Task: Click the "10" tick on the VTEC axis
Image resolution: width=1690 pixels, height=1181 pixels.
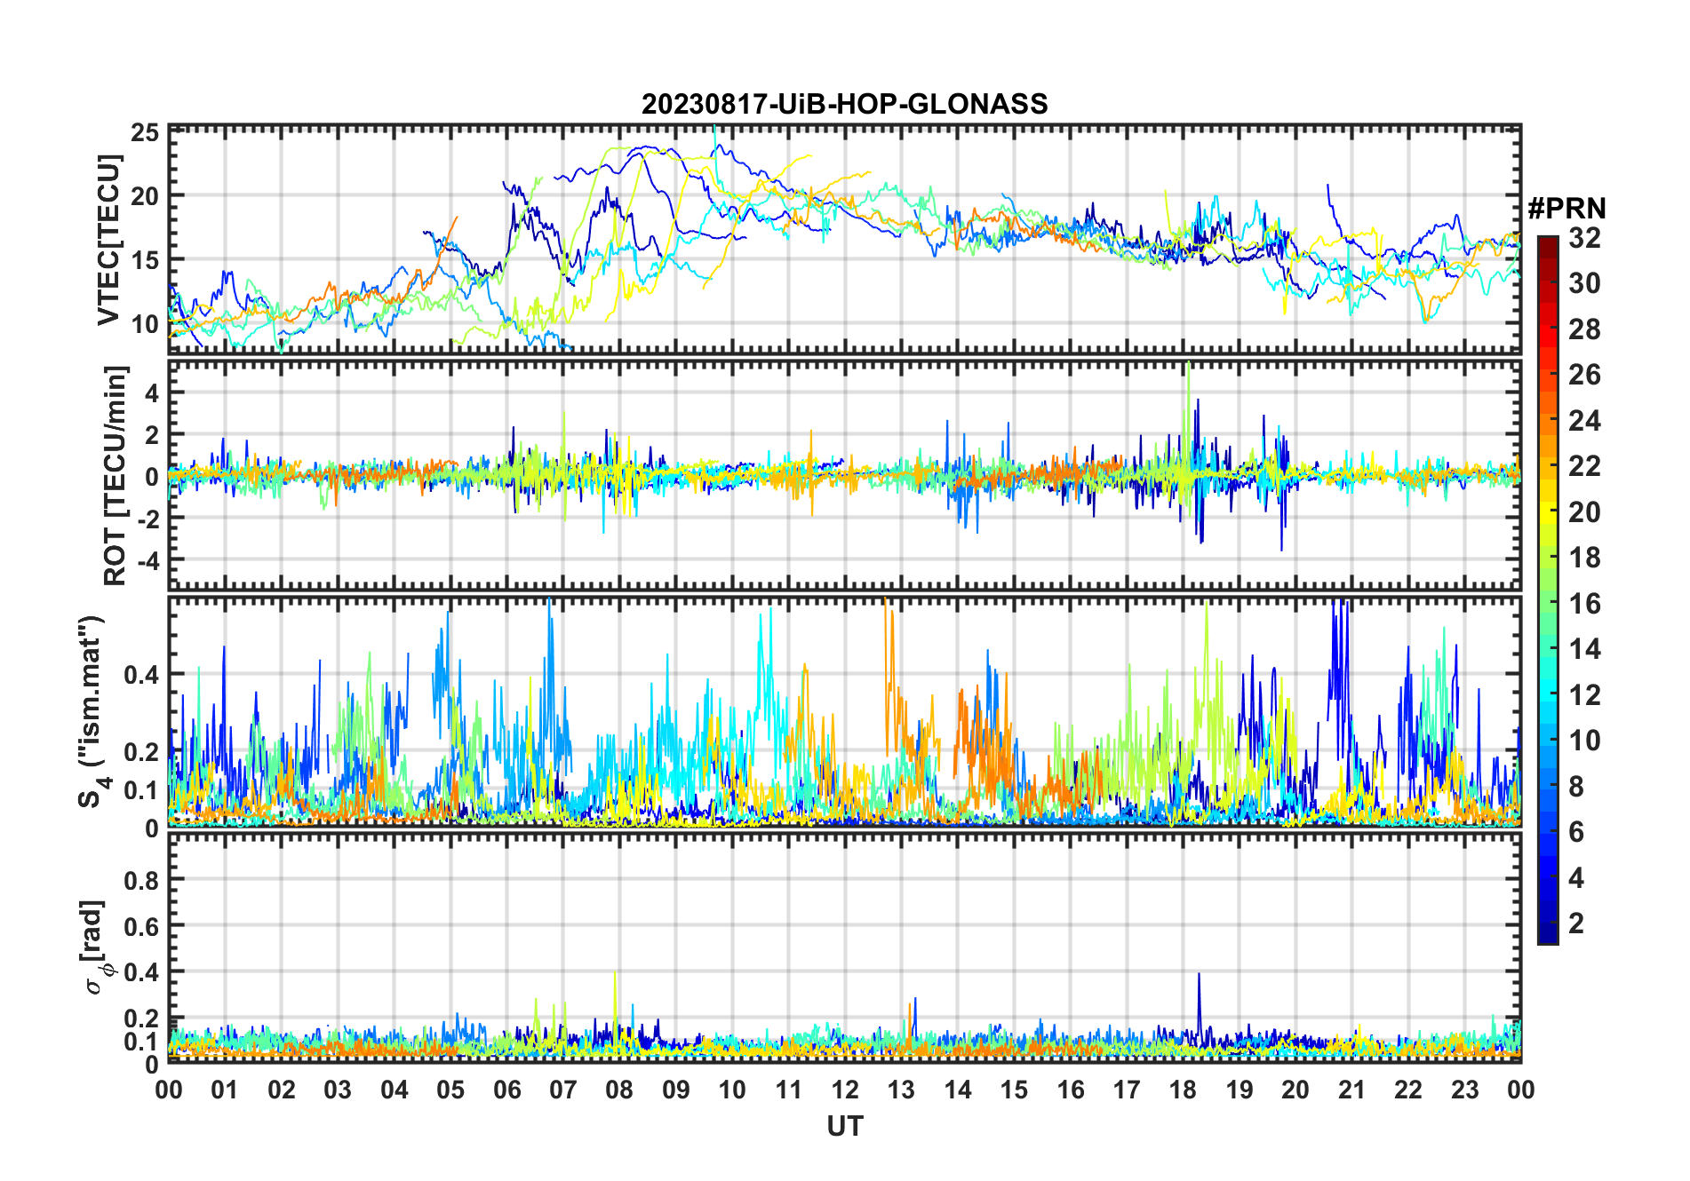Action: point(145,324)
